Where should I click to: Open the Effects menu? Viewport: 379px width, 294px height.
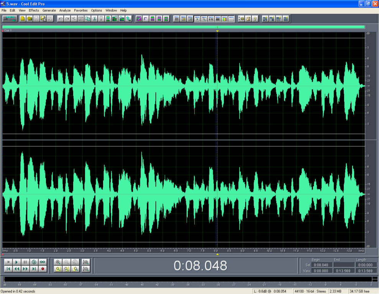click(34, 10)
